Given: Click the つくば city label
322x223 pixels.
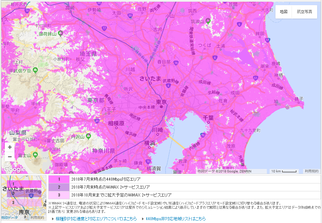Looking at the screenshot, I should pos(204,45).
